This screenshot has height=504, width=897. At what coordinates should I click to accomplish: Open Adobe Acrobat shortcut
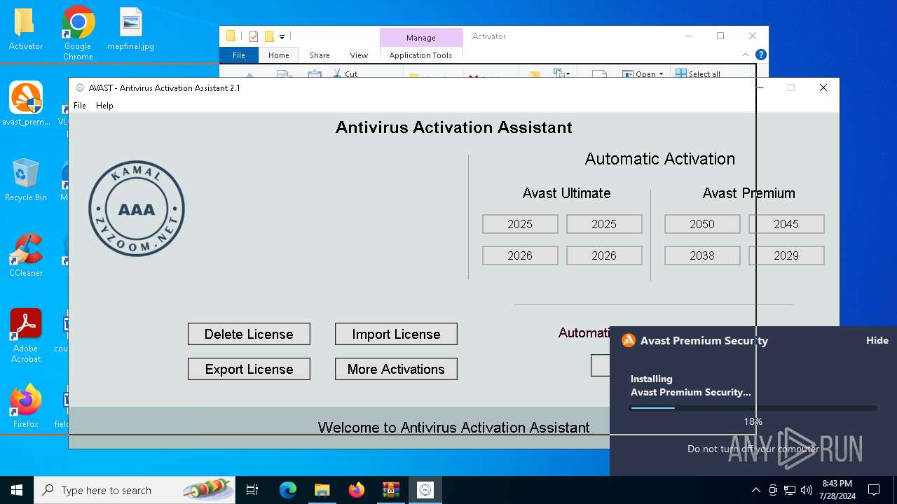click(x=26, y=336)
